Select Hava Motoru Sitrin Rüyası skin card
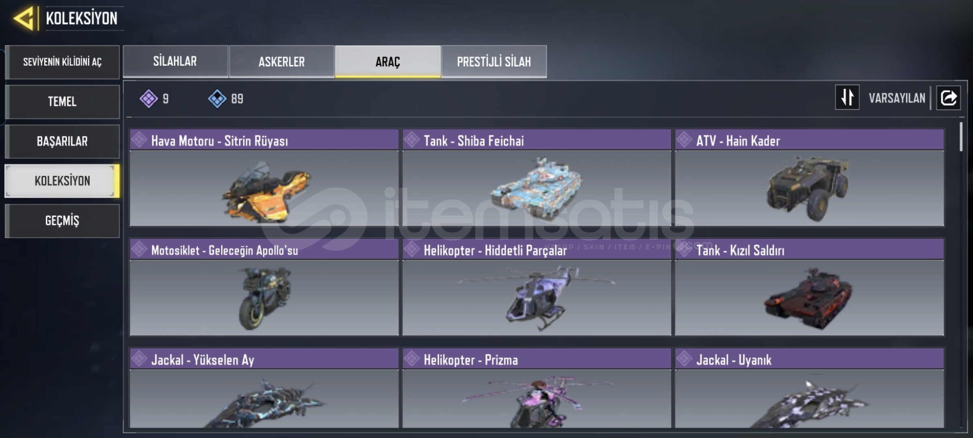Screen dimensions: 973x438 click(264, 178)
